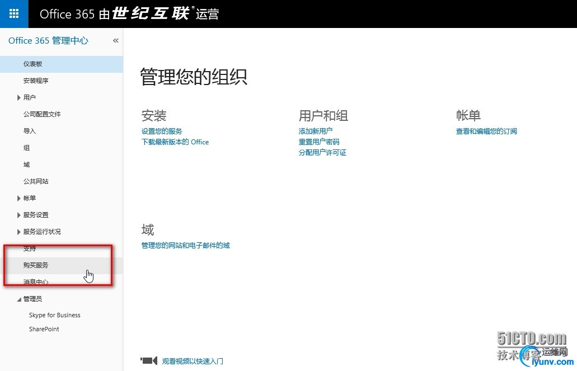Select 仪表板 in the sidebar

(x=62, y=64)
